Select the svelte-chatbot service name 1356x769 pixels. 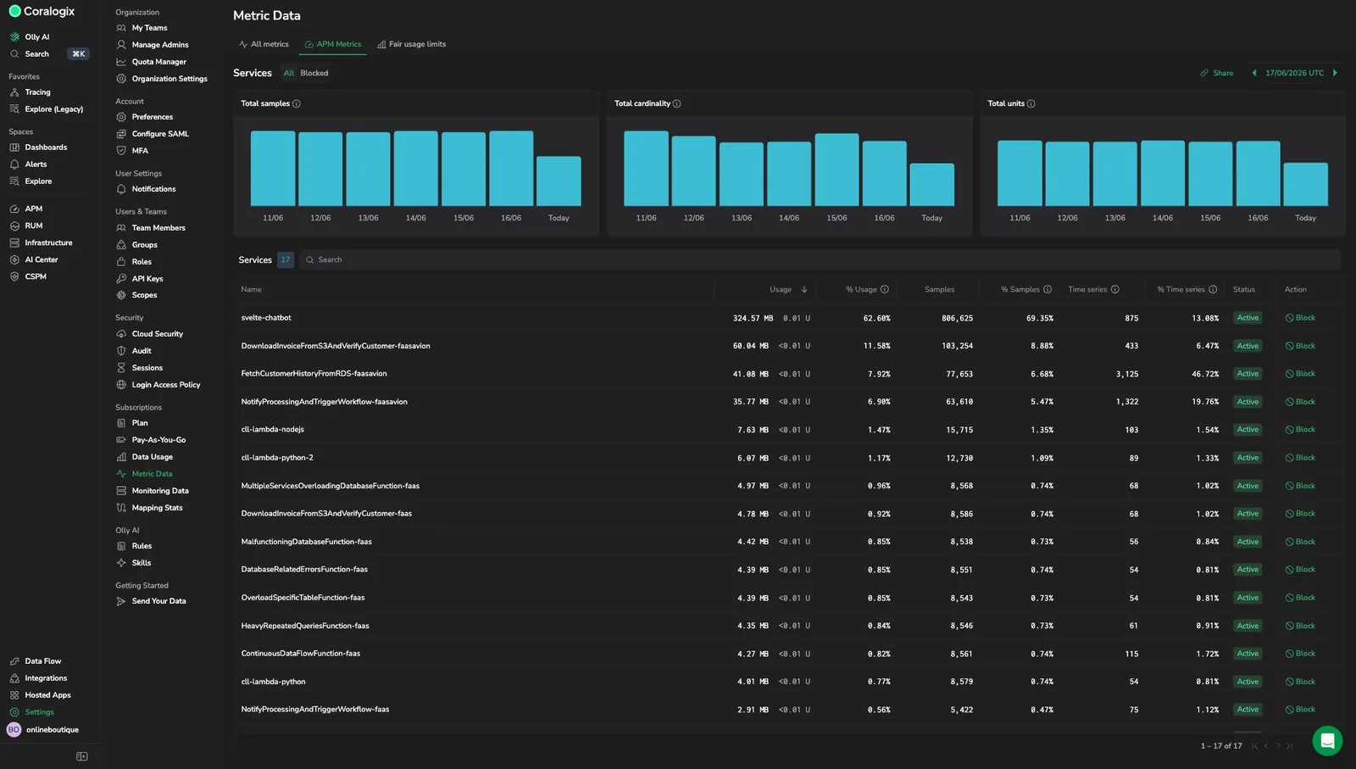tap(266, 317)
